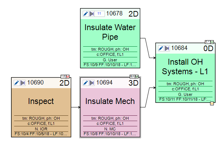
Task: Click the pencil edit icon on task 10678
Action: coord(86,14)
